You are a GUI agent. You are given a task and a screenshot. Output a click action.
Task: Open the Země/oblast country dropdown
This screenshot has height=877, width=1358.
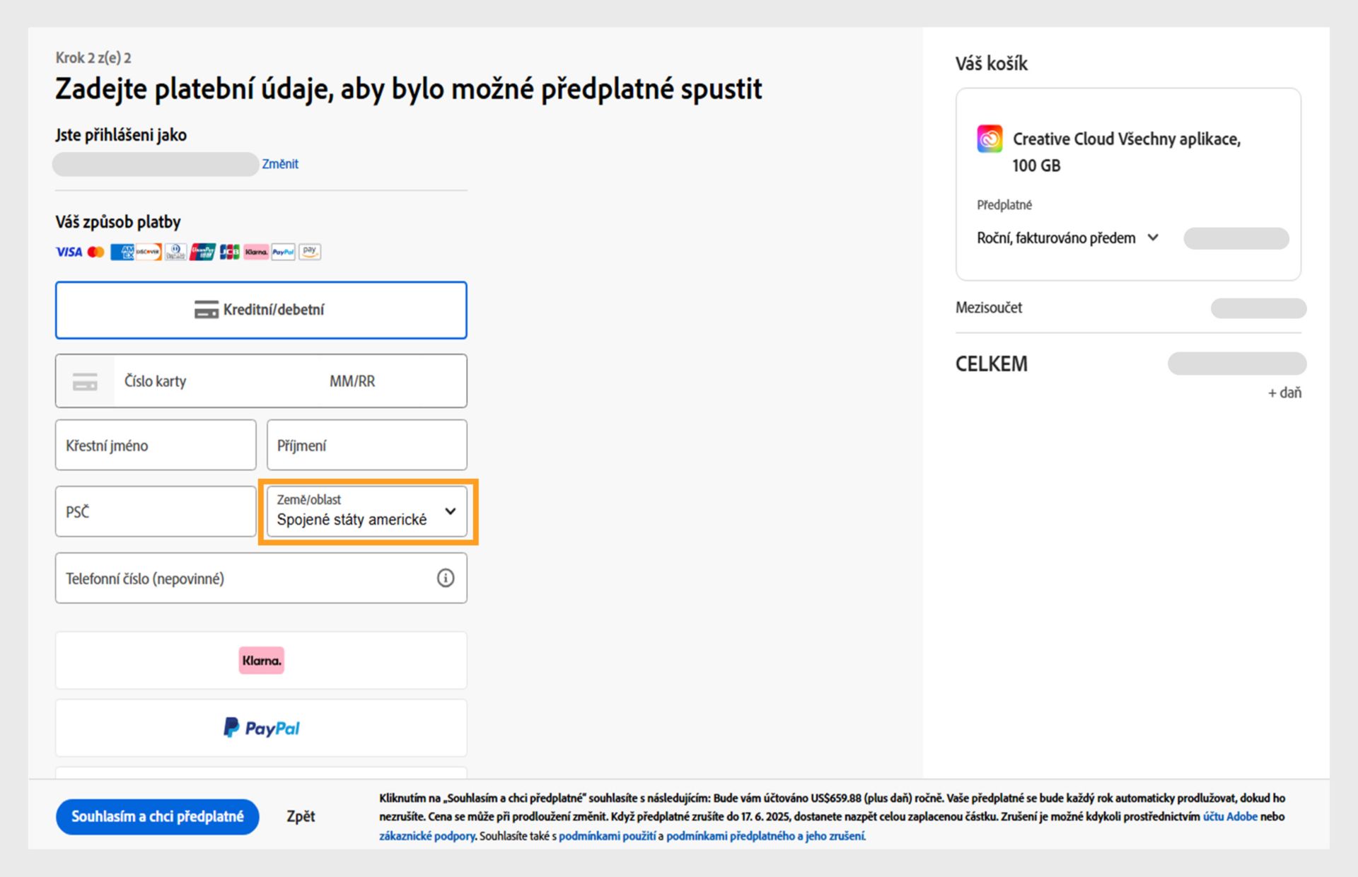coord(367,511)
